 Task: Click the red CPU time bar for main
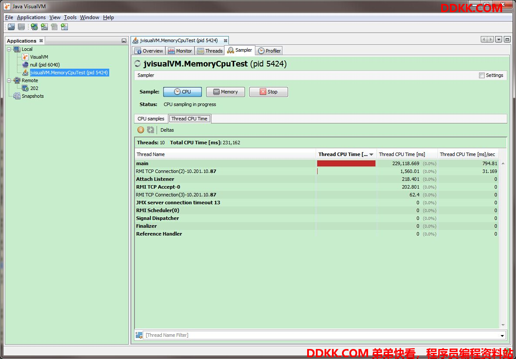pyautogui.click(x=346, y=163)
